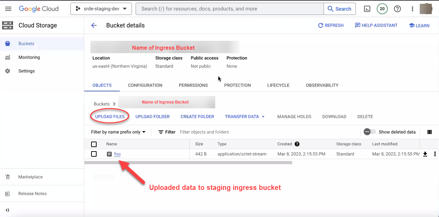Click the Upload Files button

pyautogui.click(x=110, y=117)
